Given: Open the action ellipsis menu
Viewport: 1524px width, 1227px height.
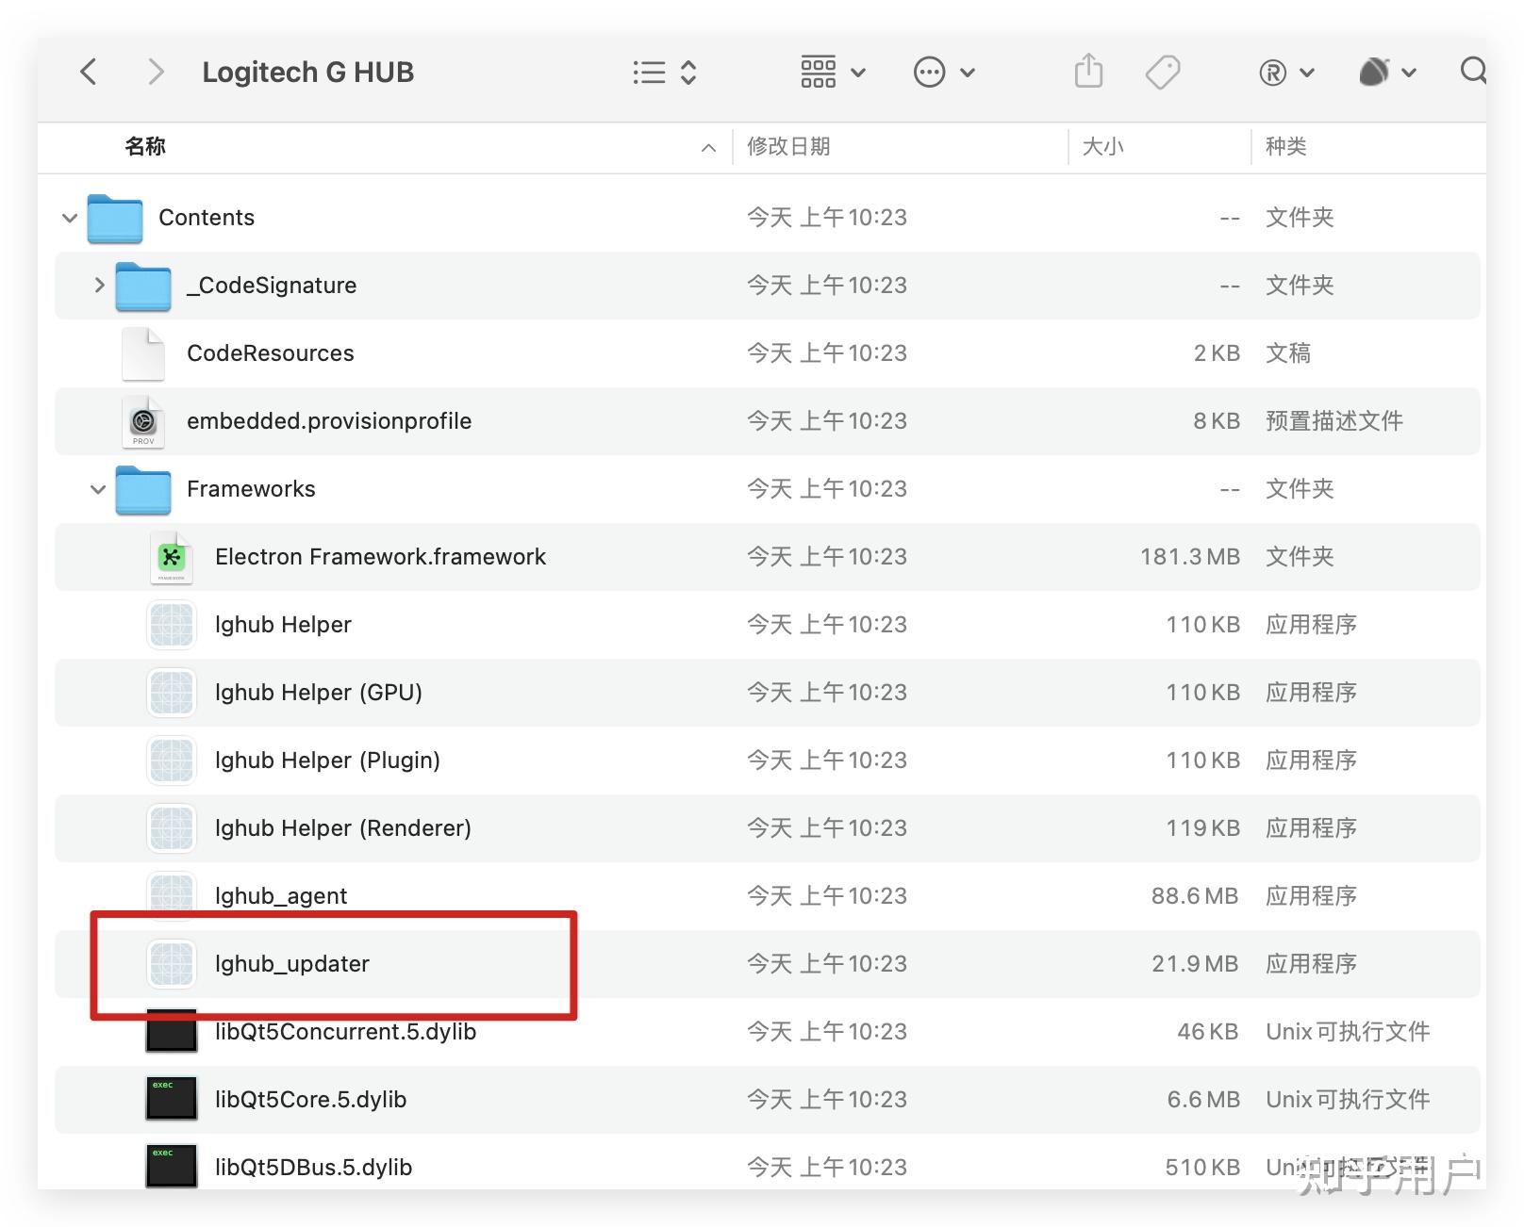Looking at the screenshot, I should [x=944, y=73].
